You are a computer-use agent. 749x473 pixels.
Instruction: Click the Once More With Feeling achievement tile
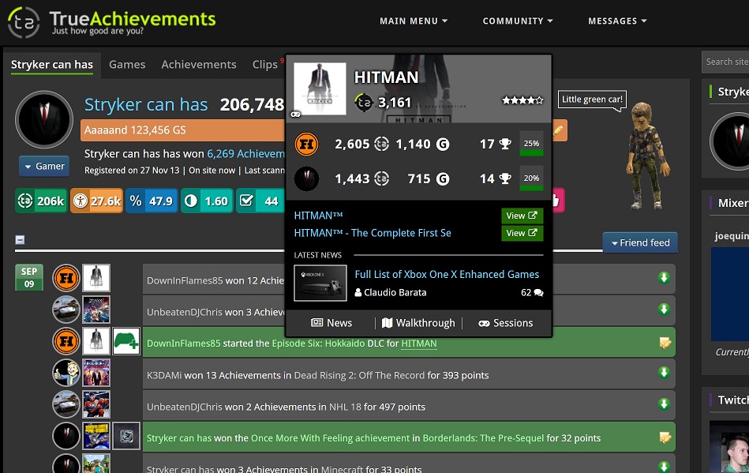tap(126, 436)
